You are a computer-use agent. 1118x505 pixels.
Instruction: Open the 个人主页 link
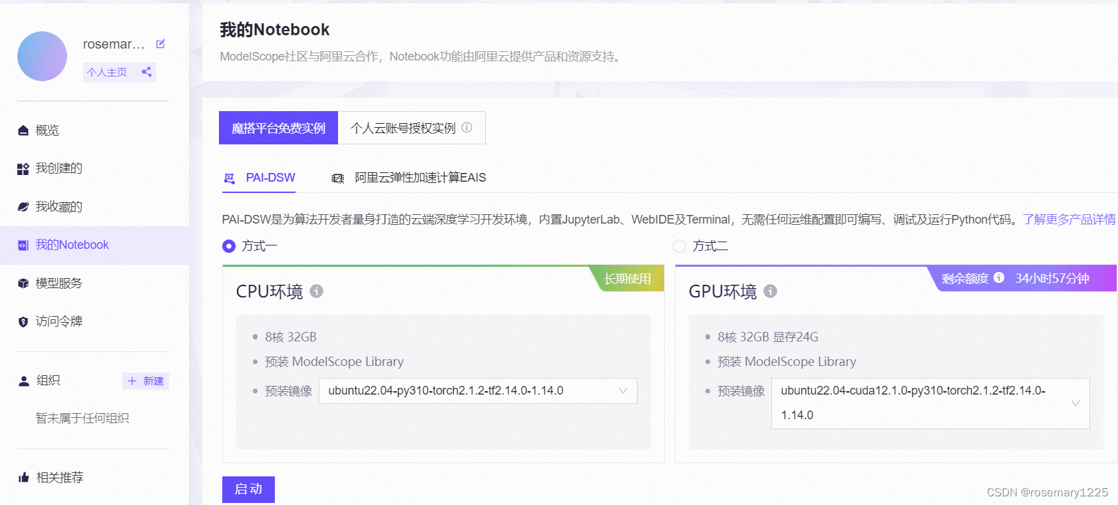click(x=107, y=72)
